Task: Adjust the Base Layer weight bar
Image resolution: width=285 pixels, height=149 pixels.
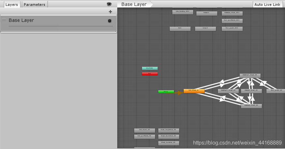Action: (x=61, y=26)
